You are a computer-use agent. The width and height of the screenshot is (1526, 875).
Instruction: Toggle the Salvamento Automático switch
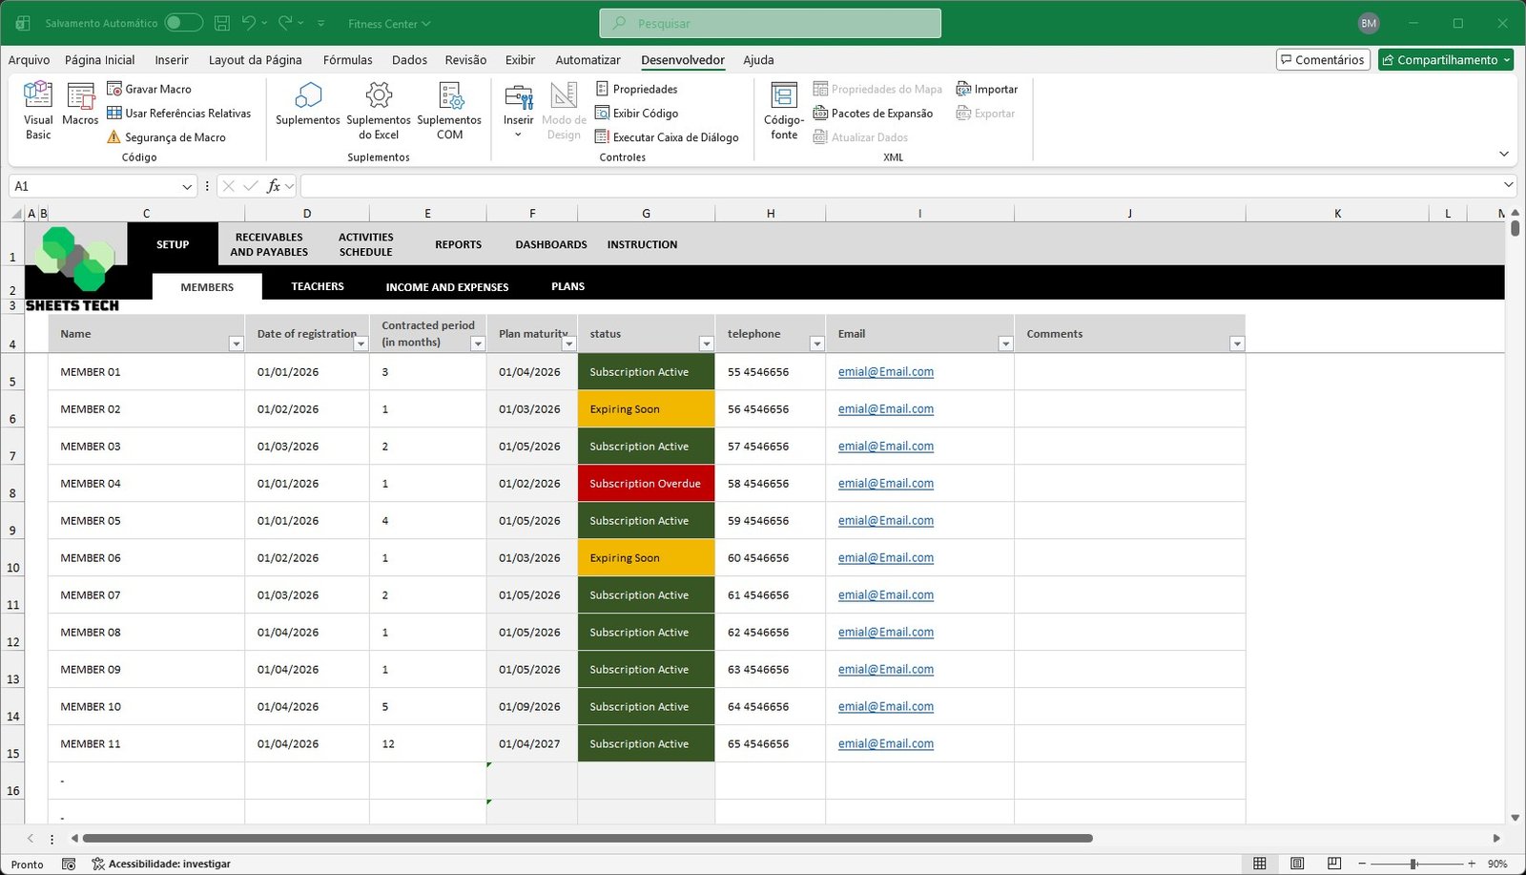click(x=183, y=23)
